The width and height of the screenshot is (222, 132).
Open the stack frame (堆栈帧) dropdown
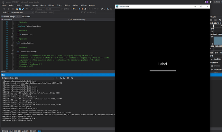[105, 12]
